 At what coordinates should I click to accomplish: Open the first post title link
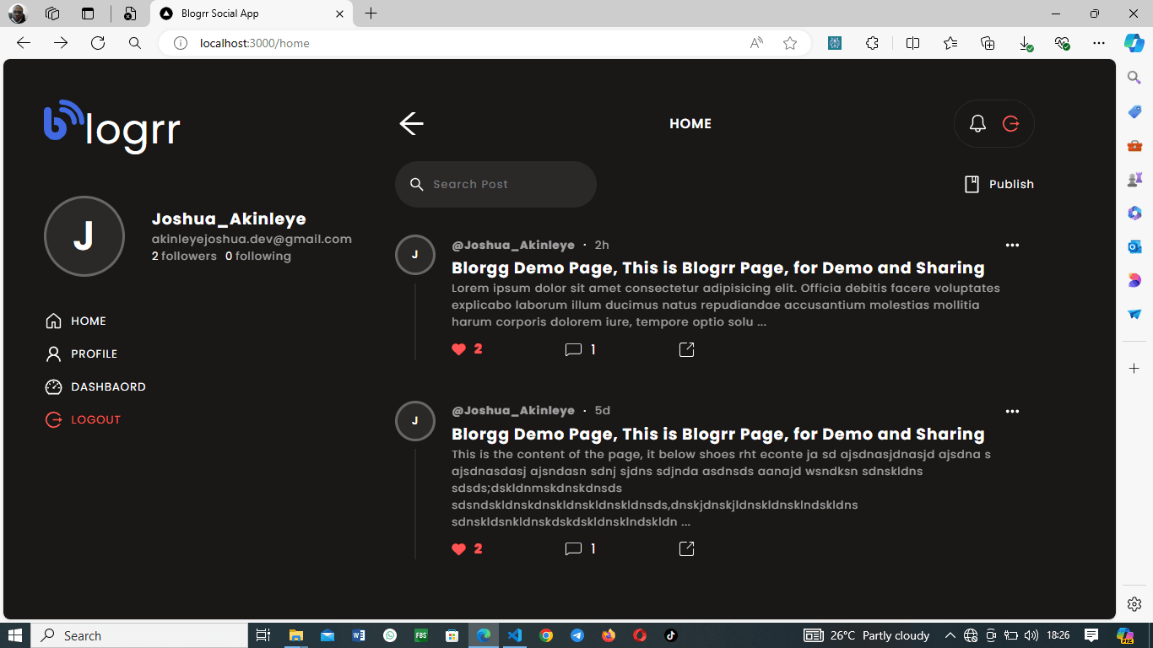(718, 267)
